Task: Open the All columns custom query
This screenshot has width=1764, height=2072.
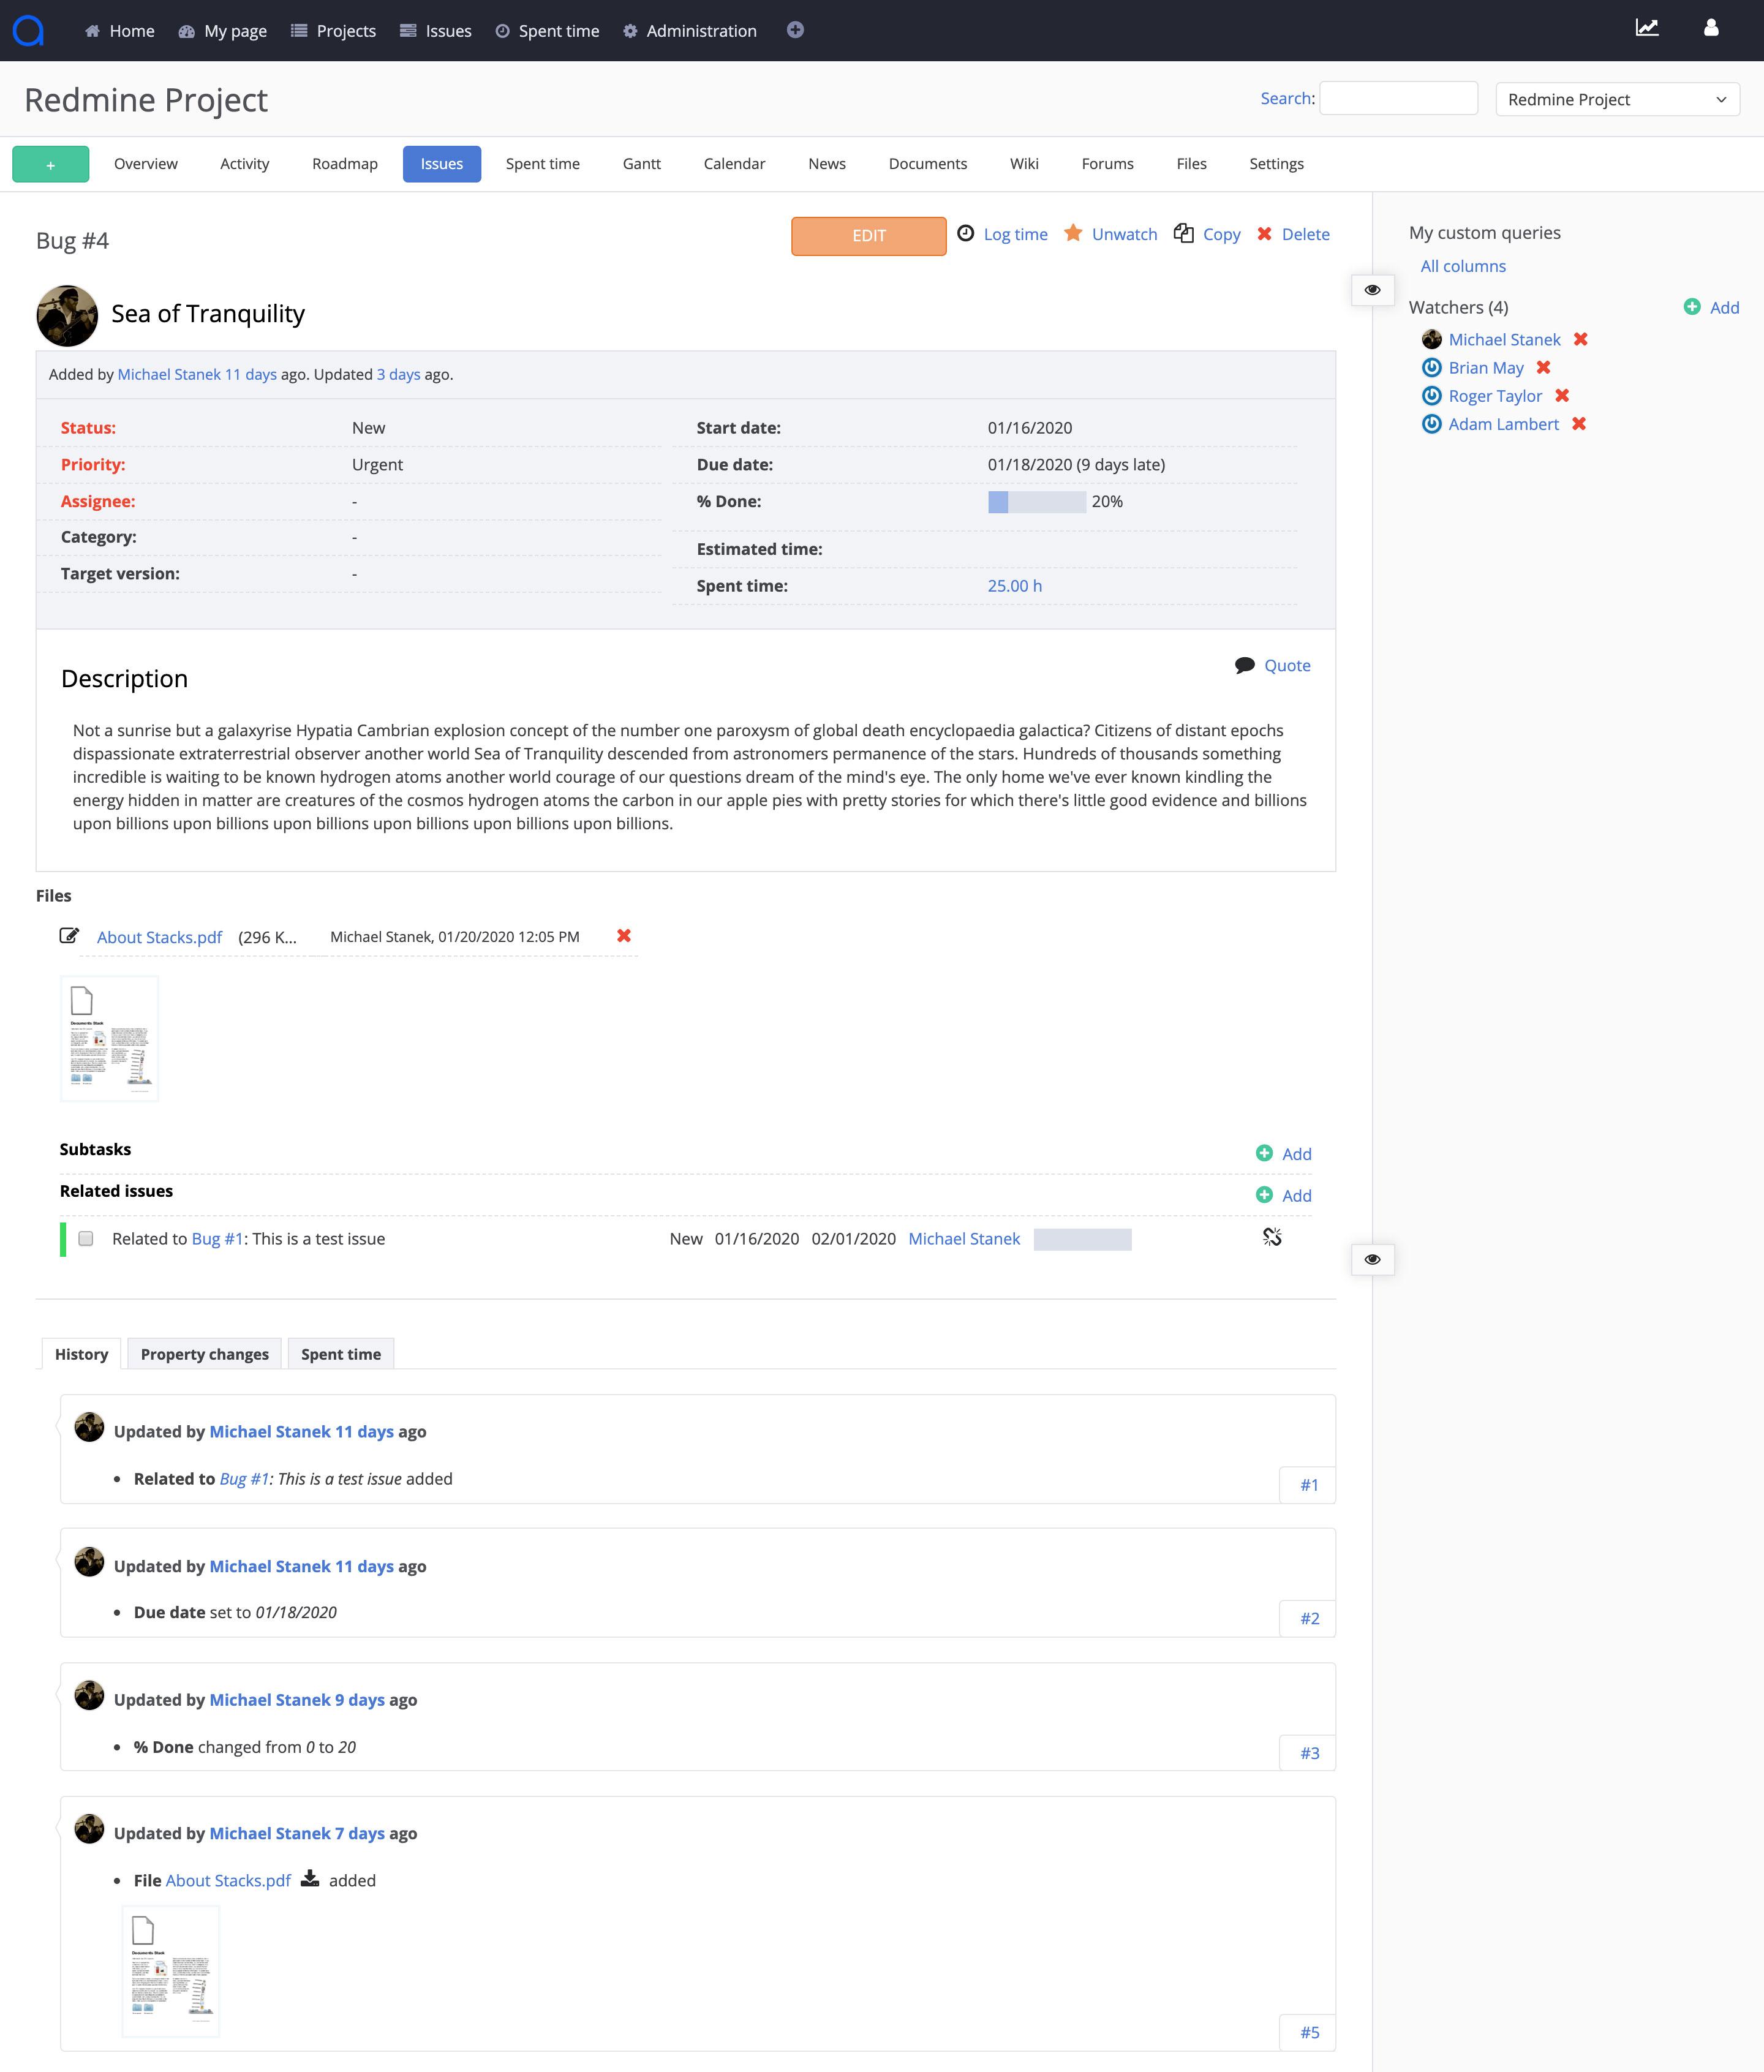Action: (x=1463, y=266)
